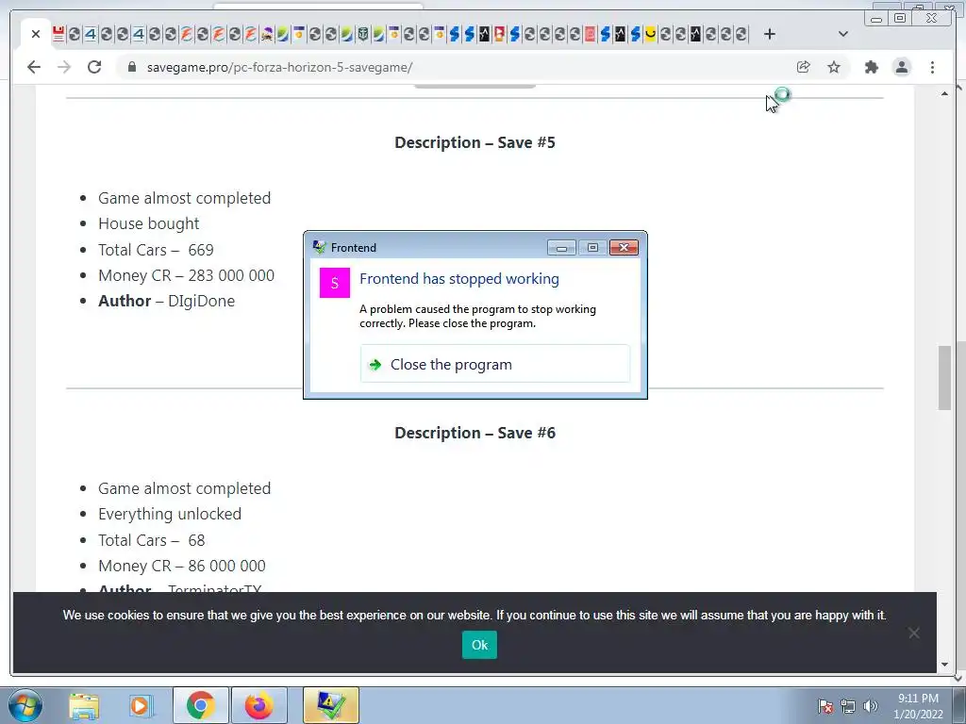
Task: Open Windows Explorer from the taskbar
Action: [x=84, y=705]
